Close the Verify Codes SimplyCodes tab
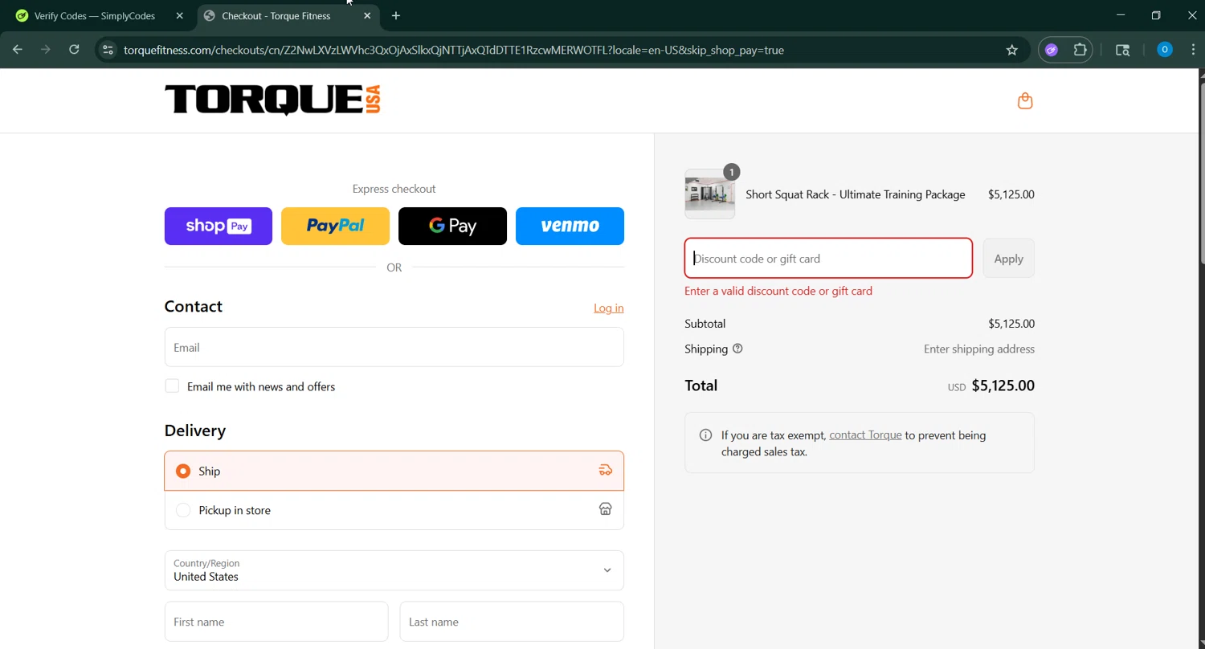This screenshot has width=1205, height=649. click(179, 16)
